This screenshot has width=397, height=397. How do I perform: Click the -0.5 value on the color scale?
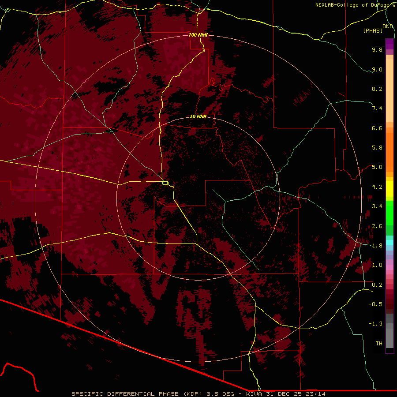[x=375, y=304]
